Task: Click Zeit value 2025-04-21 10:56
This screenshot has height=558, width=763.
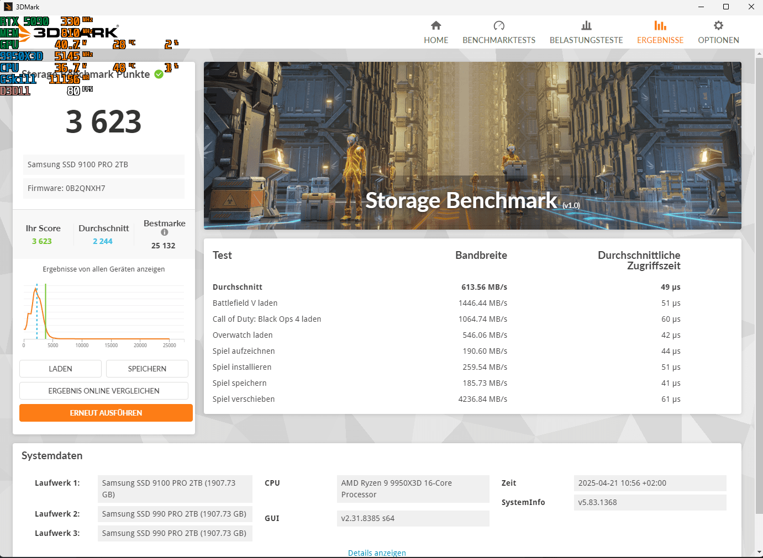Action: coord(650,483)
